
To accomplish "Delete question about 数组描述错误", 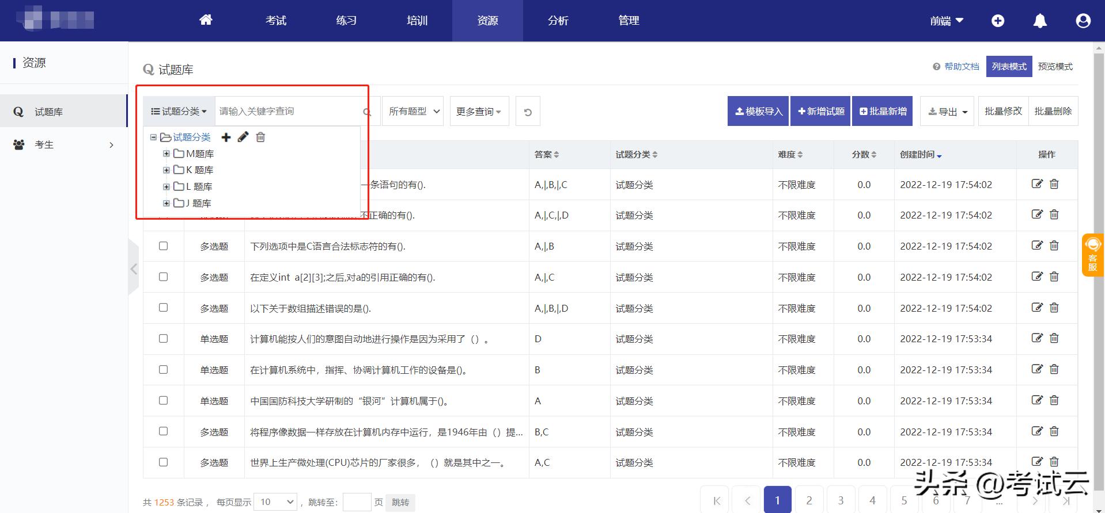I will coord(1054,308).
